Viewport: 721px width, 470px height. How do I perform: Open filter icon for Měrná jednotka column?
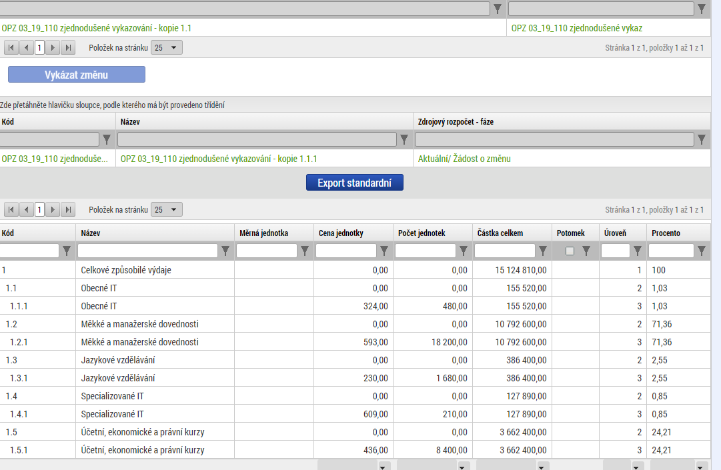tap(305, 251)
